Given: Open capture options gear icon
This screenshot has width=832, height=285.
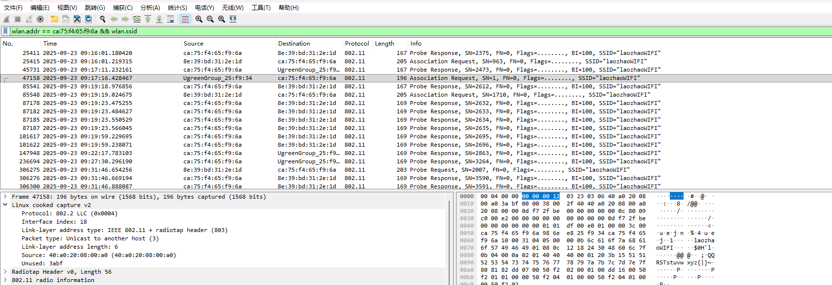Looking at the screenshot, I should (40, 19).
